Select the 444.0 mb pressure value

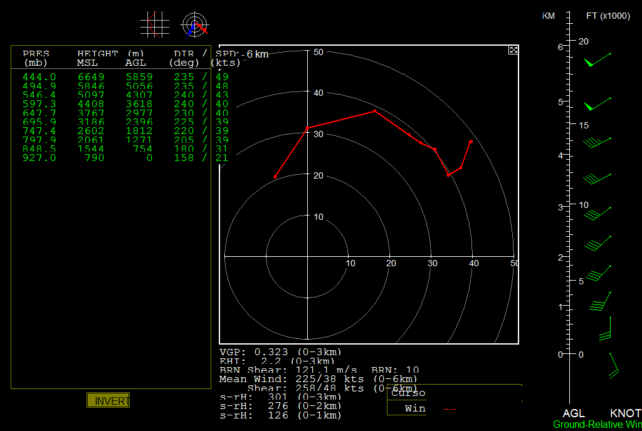coord(39,77)
